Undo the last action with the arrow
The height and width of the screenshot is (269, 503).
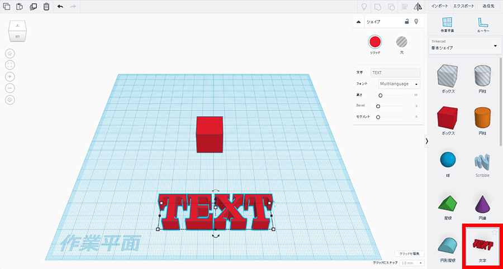point(60,7)
